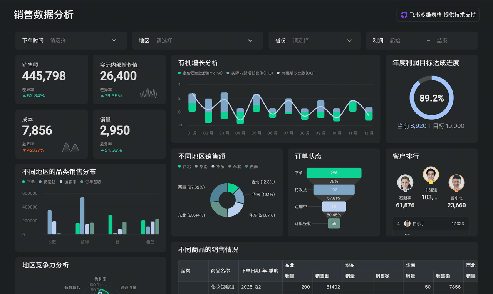The image size is (493, 294).
Task: Open the 省份 dropdown selector
Action: tap(314, 40)
